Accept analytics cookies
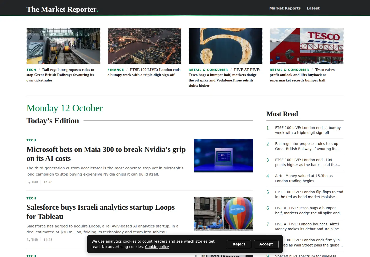The height and width of the screenshot is (257, 370). tap(266, 244)
